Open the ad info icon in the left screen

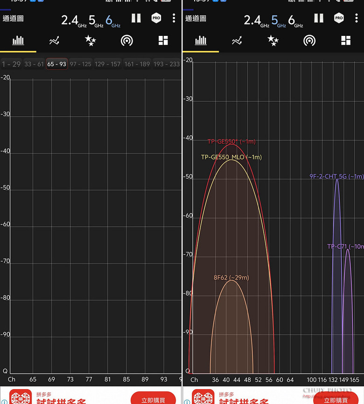click(4, 402)
